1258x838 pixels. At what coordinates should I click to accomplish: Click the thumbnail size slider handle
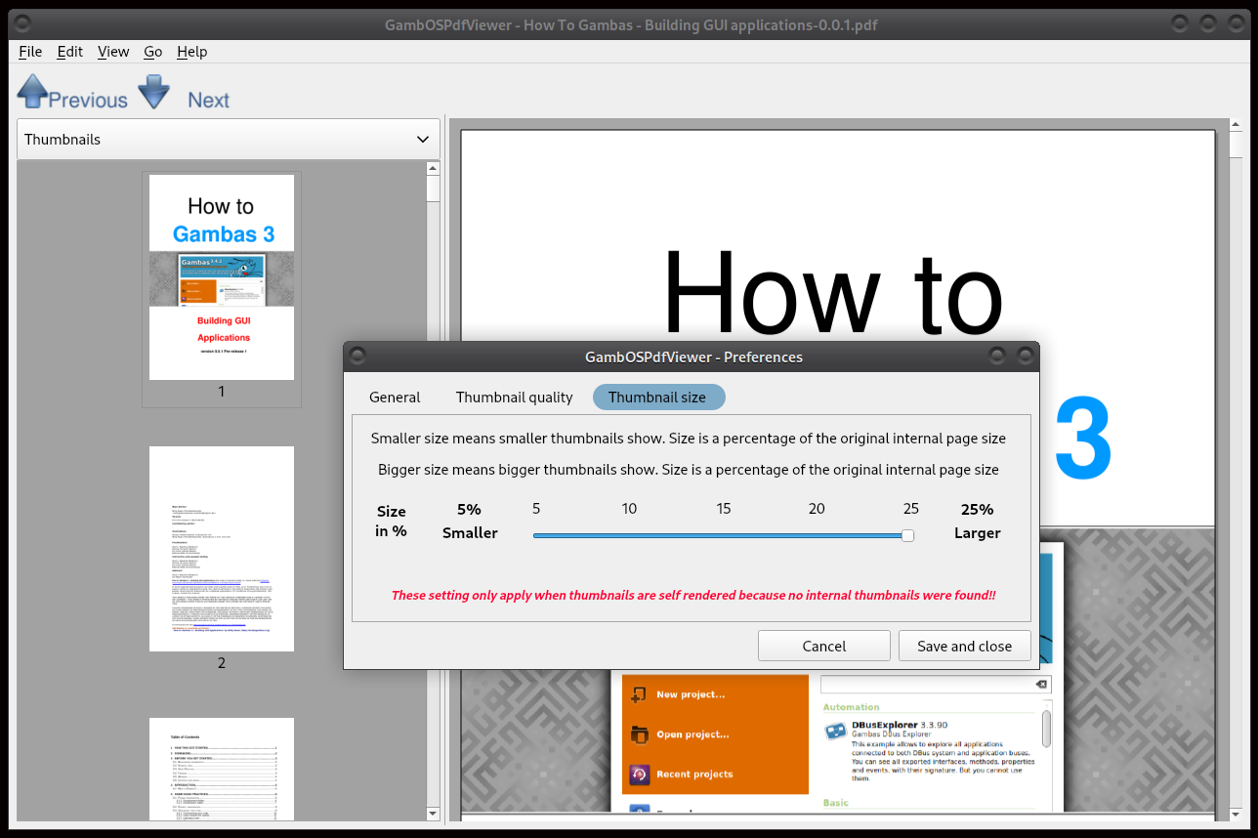[x=907, y=535]
